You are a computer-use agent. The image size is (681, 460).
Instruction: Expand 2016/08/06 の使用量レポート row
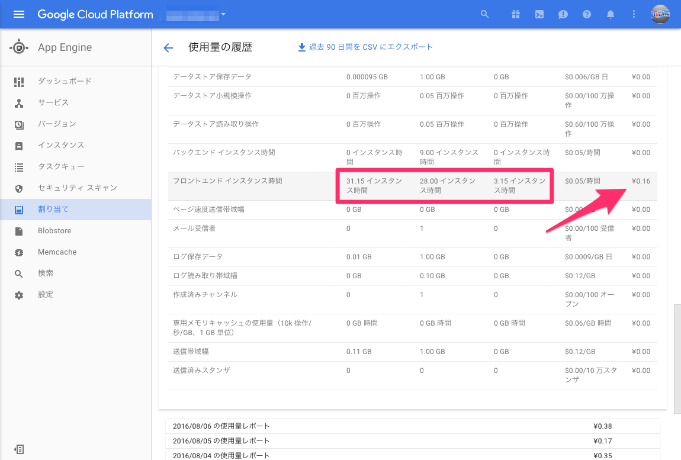tap(412, 426)
